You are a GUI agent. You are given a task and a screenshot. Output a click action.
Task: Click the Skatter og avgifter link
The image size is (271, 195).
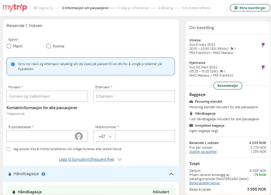(203, 152)
